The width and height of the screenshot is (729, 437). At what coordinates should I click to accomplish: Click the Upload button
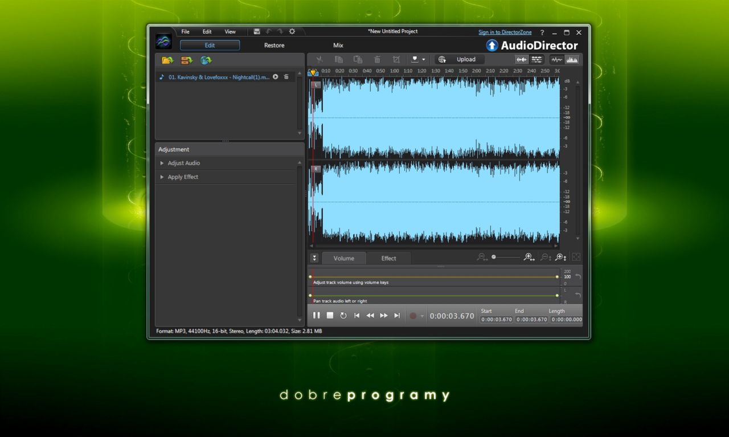click(460, 59)
